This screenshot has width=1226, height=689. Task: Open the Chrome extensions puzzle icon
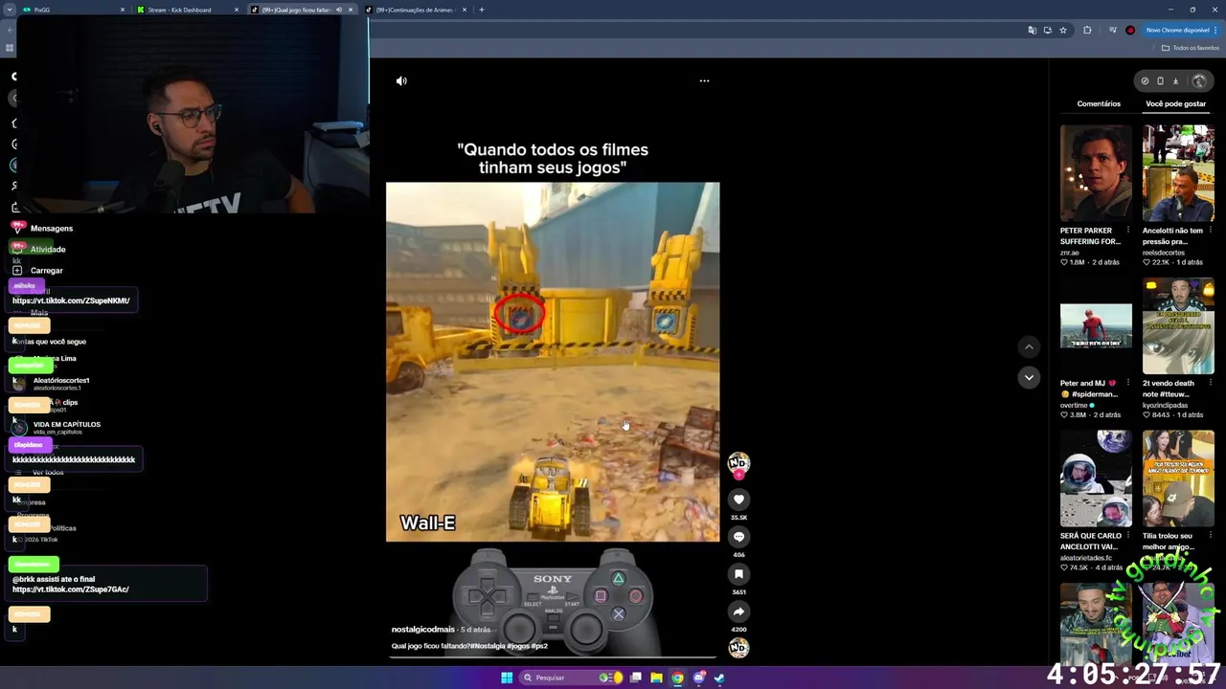tap(1087, 31)
